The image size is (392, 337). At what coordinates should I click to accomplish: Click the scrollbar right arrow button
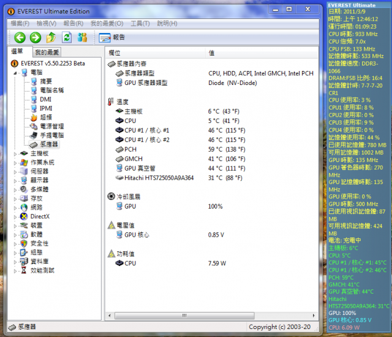pyautogui.click(x=314, y=316)
